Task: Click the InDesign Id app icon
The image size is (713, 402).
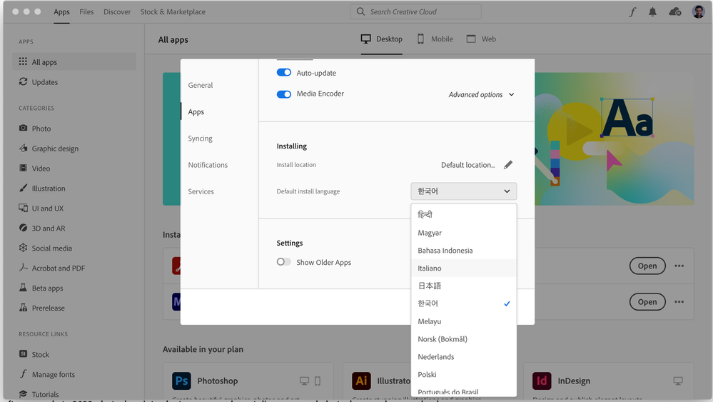Action: click(x=542, y=381)
